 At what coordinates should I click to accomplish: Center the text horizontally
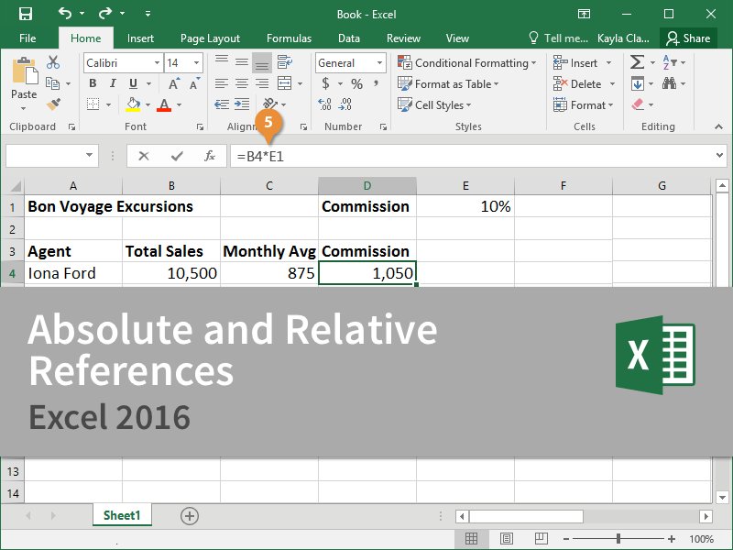tap(242, 83)
